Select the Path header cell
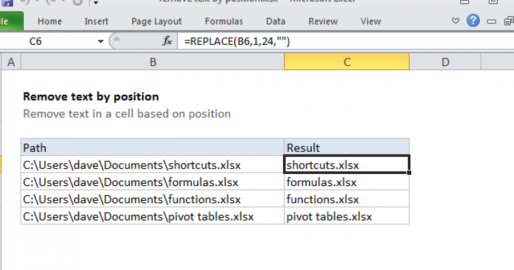Screen dimensions: 514x270 click(x=153, y=147)
